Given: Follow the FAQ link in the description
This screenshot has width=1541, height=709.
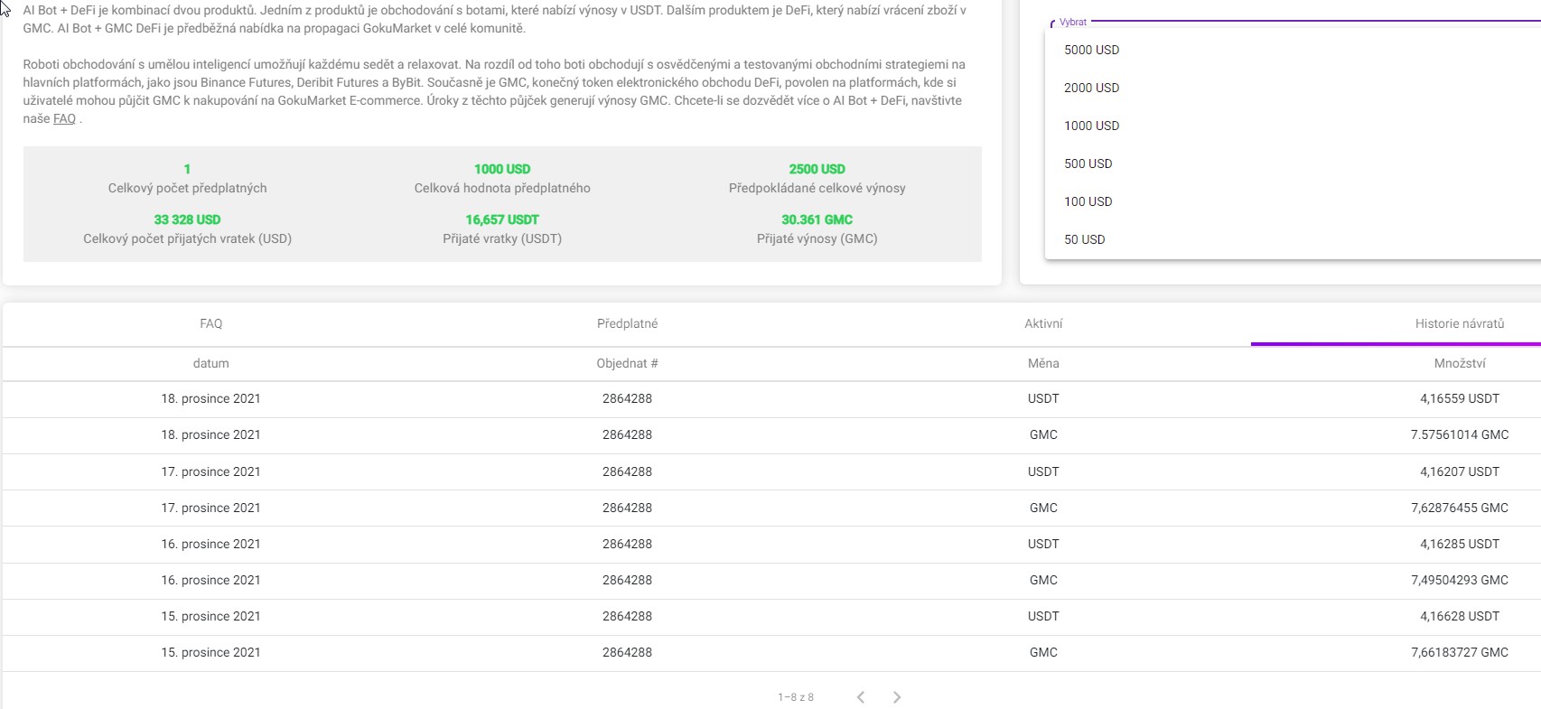Looking at the screenshot, I should (64, 118).
